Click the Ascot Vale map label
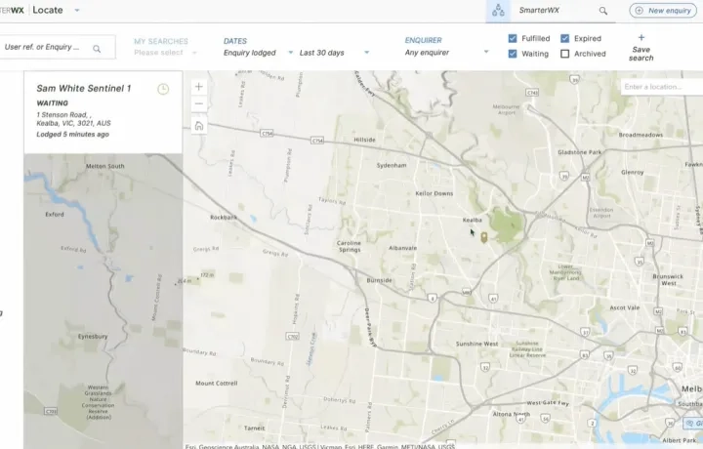The width and height of the screenshot is (703, 449). [x=625, y=307]
